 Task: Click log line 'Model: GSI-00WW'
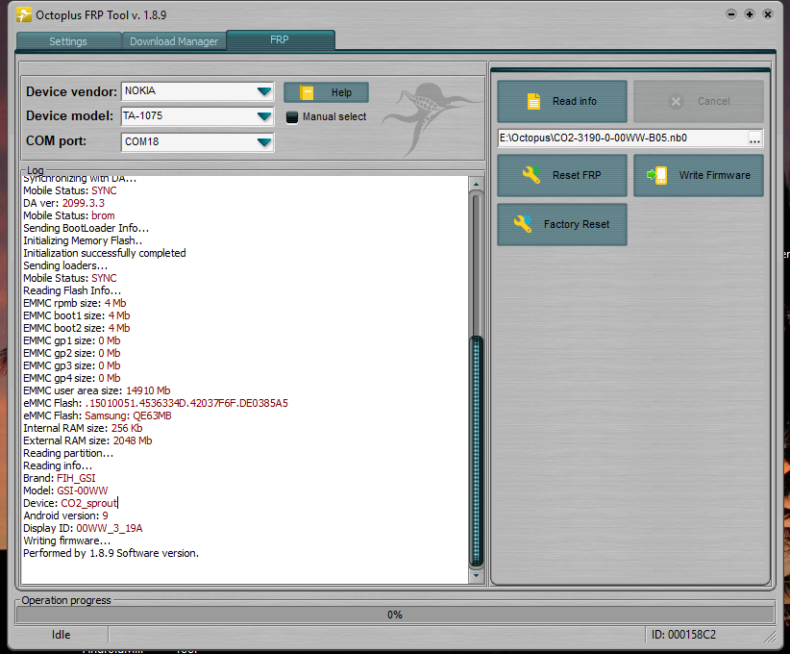(65, 490)
